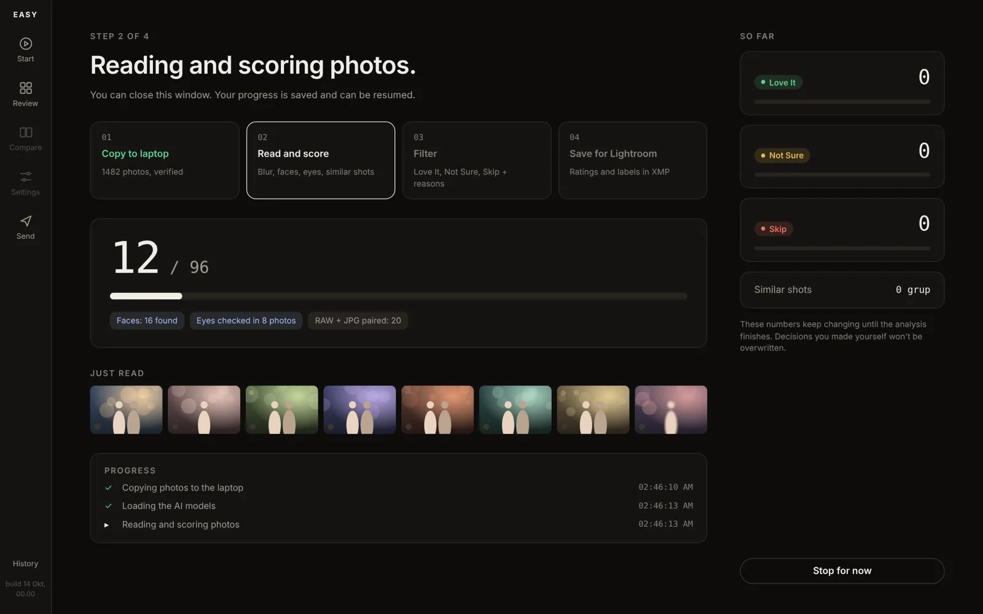Click the EASY logo text
Screen dimensions: 983x614
click(25, 15)
